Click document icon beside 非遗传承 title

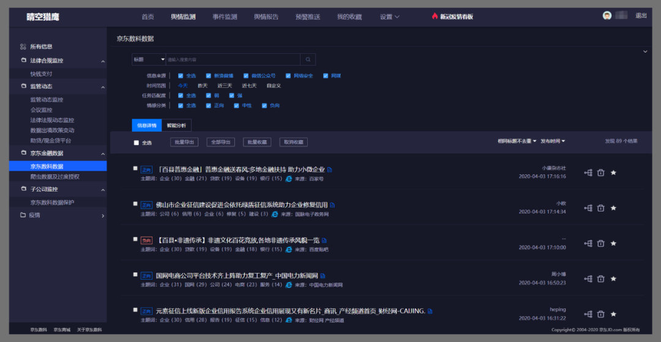coord(324,240)
